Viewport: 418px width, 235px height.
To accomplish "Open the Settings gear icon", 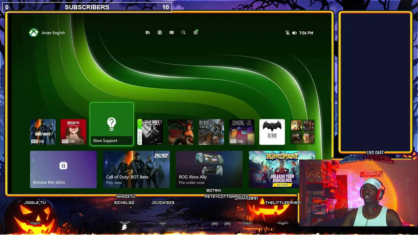I will [x=196, y=33].
